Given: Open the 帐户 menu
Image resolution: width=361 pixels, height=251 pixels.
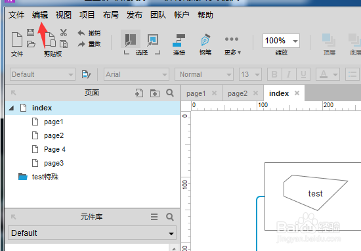Looking at the screenshot, I should (182, 15).
